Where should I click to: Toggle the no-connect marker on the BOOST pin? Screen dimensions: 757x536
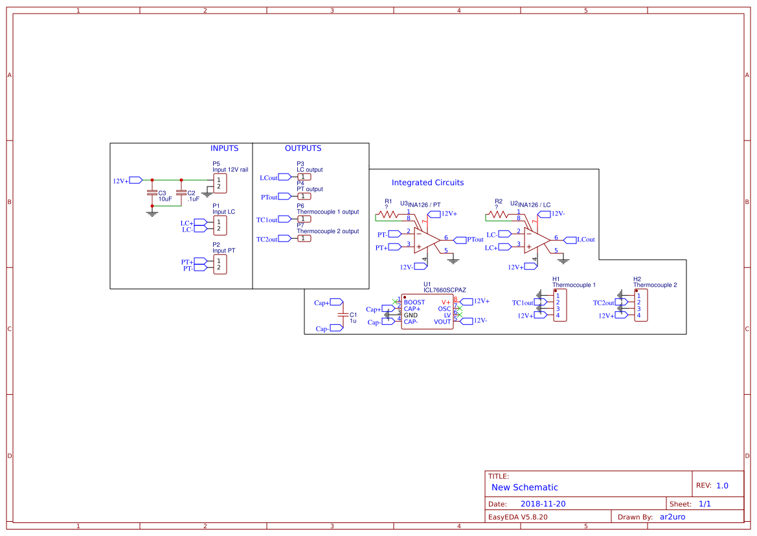click(395, 301)
